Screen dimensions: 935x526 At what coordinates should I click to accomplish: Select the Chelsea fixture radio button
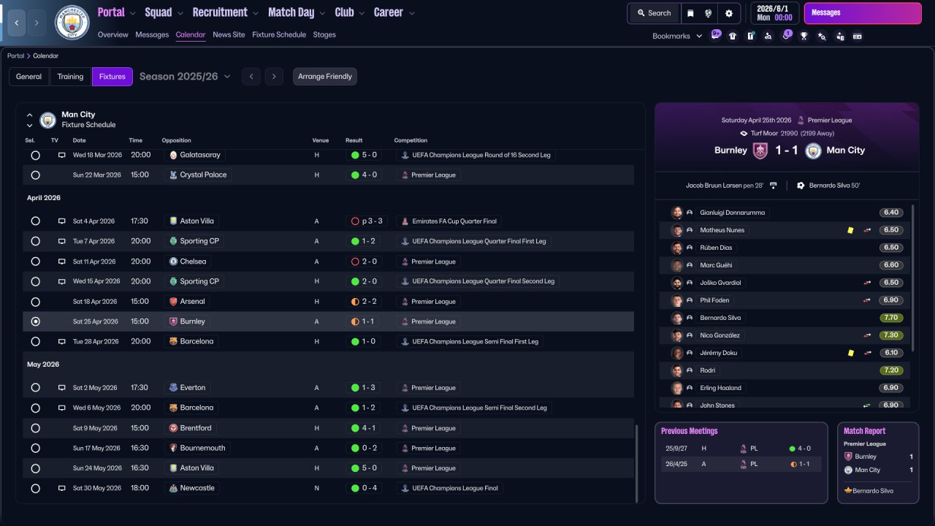pos(35,262)
